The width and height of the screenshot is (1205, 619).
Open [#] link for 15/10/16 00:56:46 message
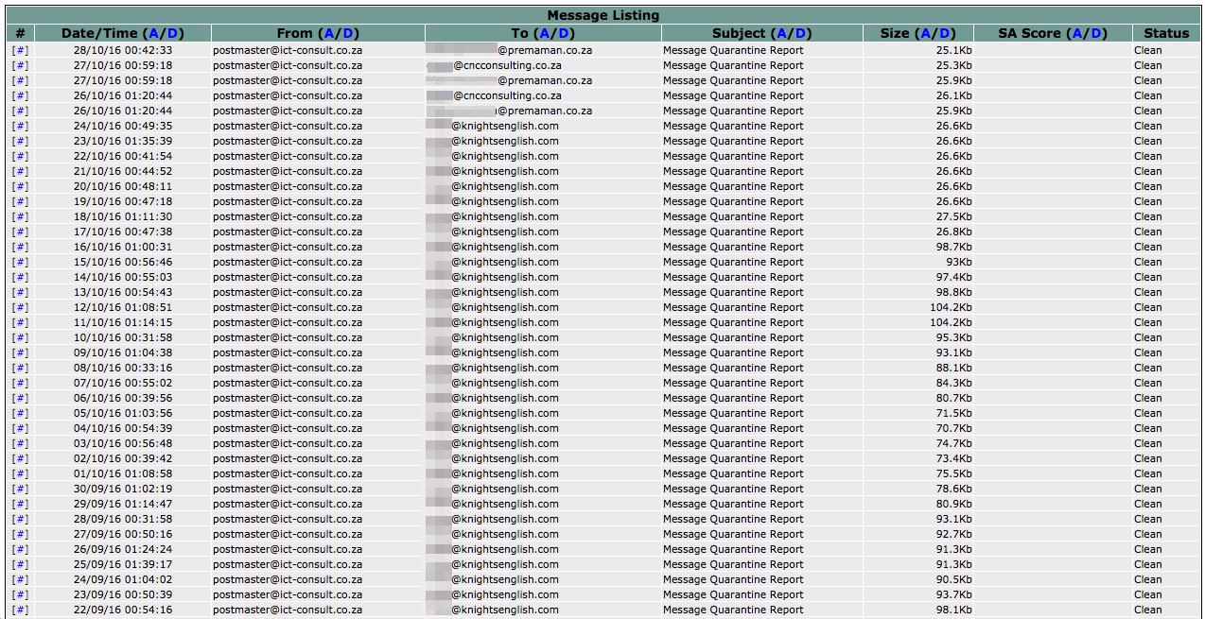20,262
